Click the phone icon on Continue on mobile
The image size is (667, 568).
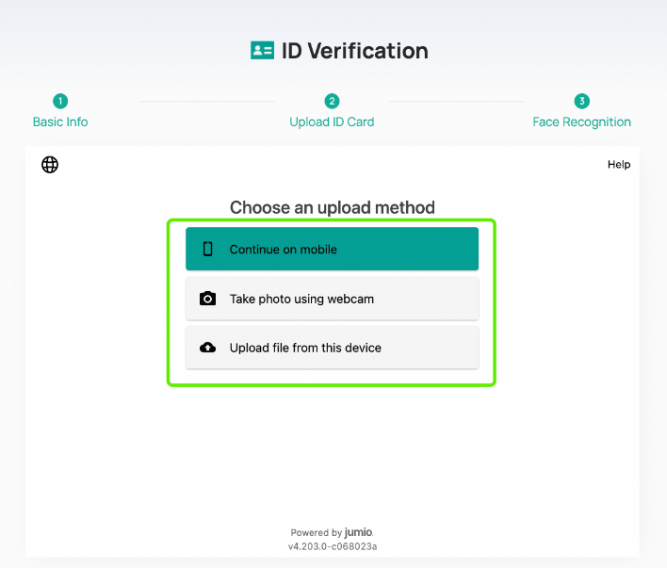[207, 249]
